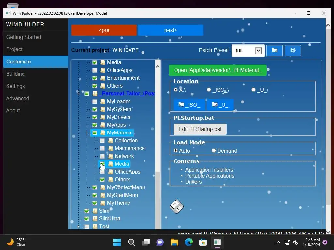Click the Maintenance folder icon
The width and height of the screenshot is (334, 250).
(x=111, y=148)
